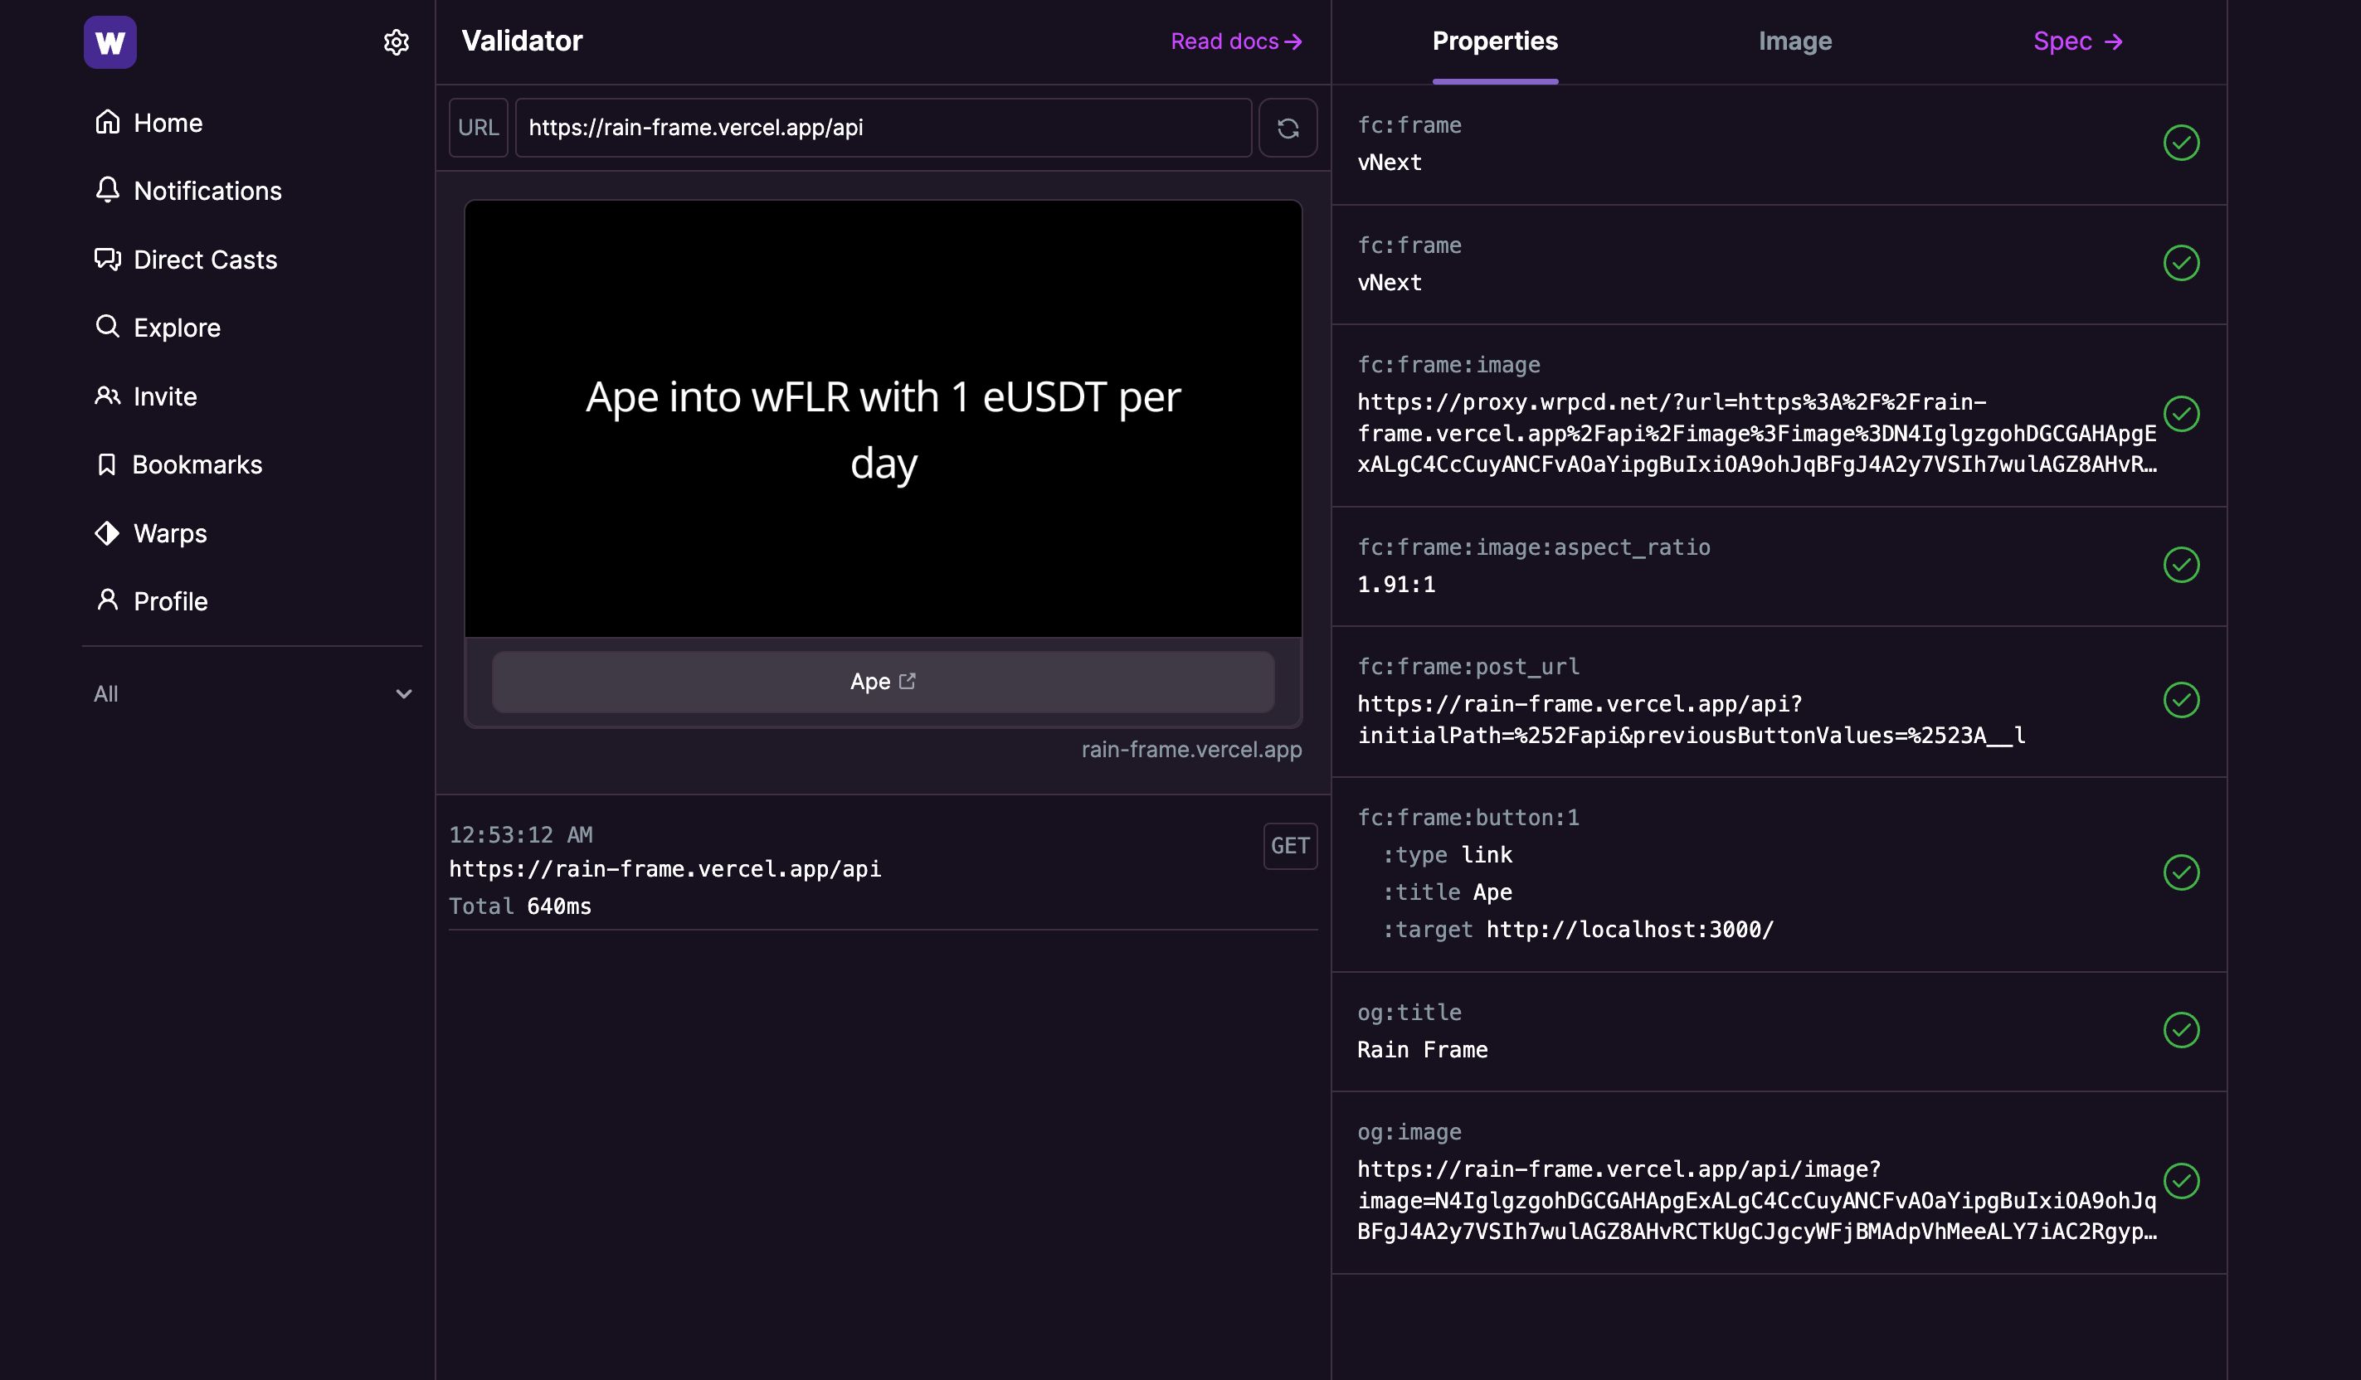The height and width of the screenshot is (1380, 2361).
Task: Click the Ape external link button
Action: (x=883, y=682)
